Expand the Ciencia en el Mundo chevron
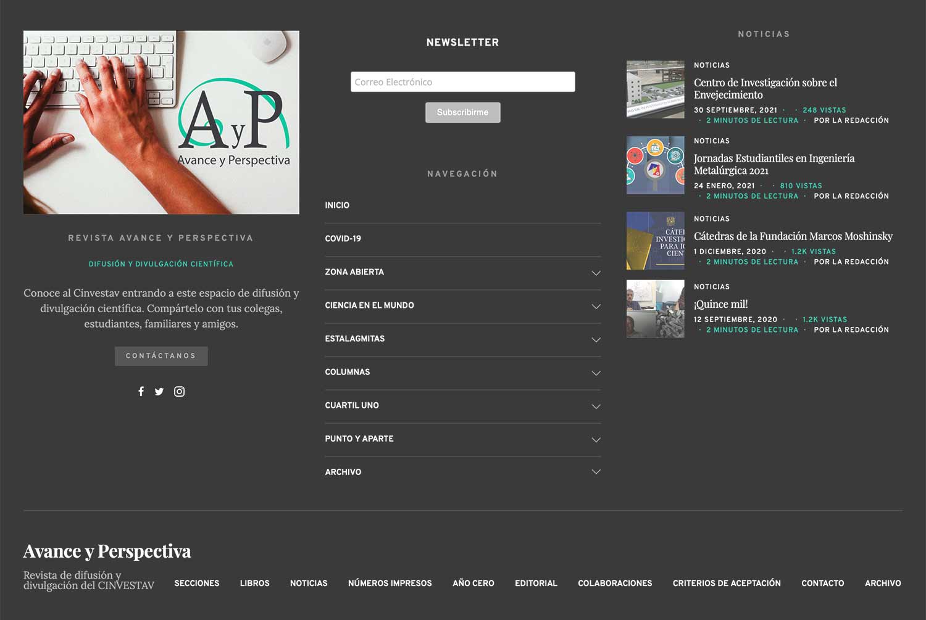 596,306
